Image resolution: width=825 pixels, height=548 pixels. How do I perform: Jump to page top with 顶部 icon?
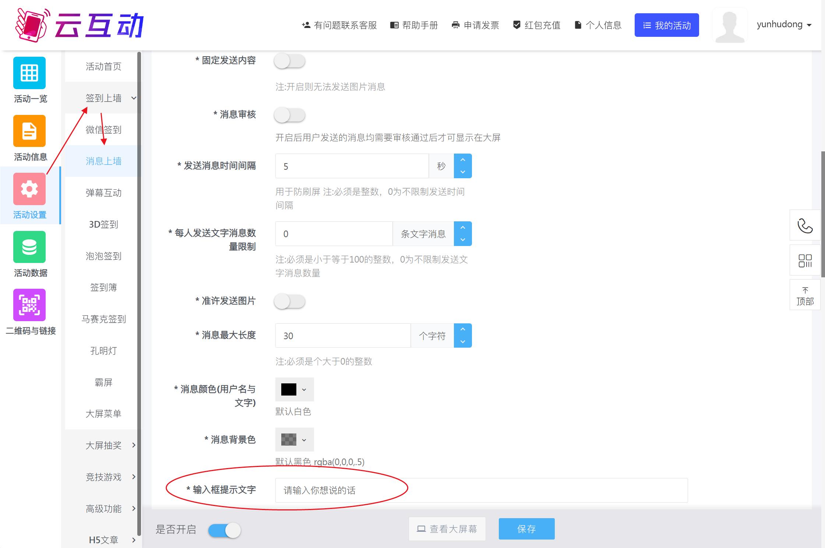(805, 296)
